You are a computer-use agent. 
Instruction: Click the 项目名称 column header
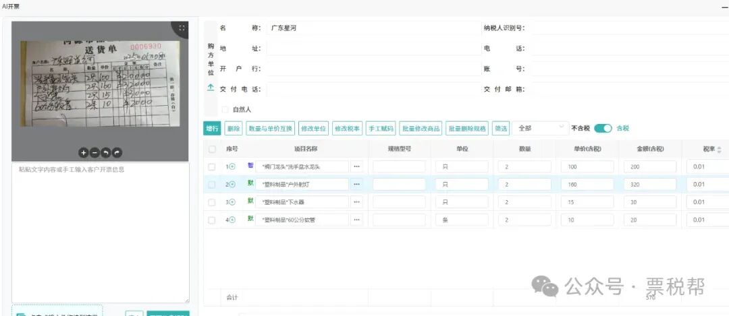(306, 149)
